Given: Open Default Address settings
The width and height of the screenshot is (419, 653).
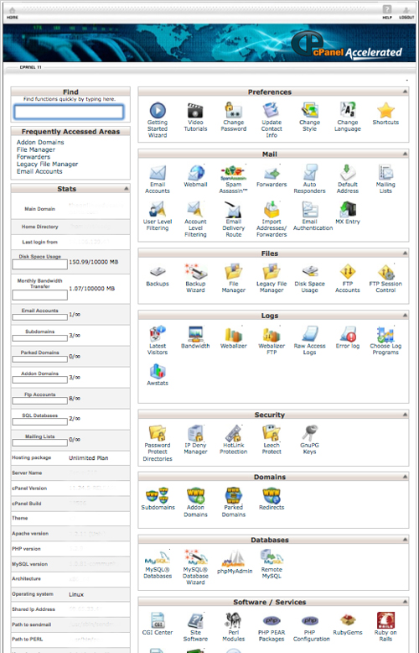Looking at the screenshot, I should pyautogui.click(x=348, y=173).
